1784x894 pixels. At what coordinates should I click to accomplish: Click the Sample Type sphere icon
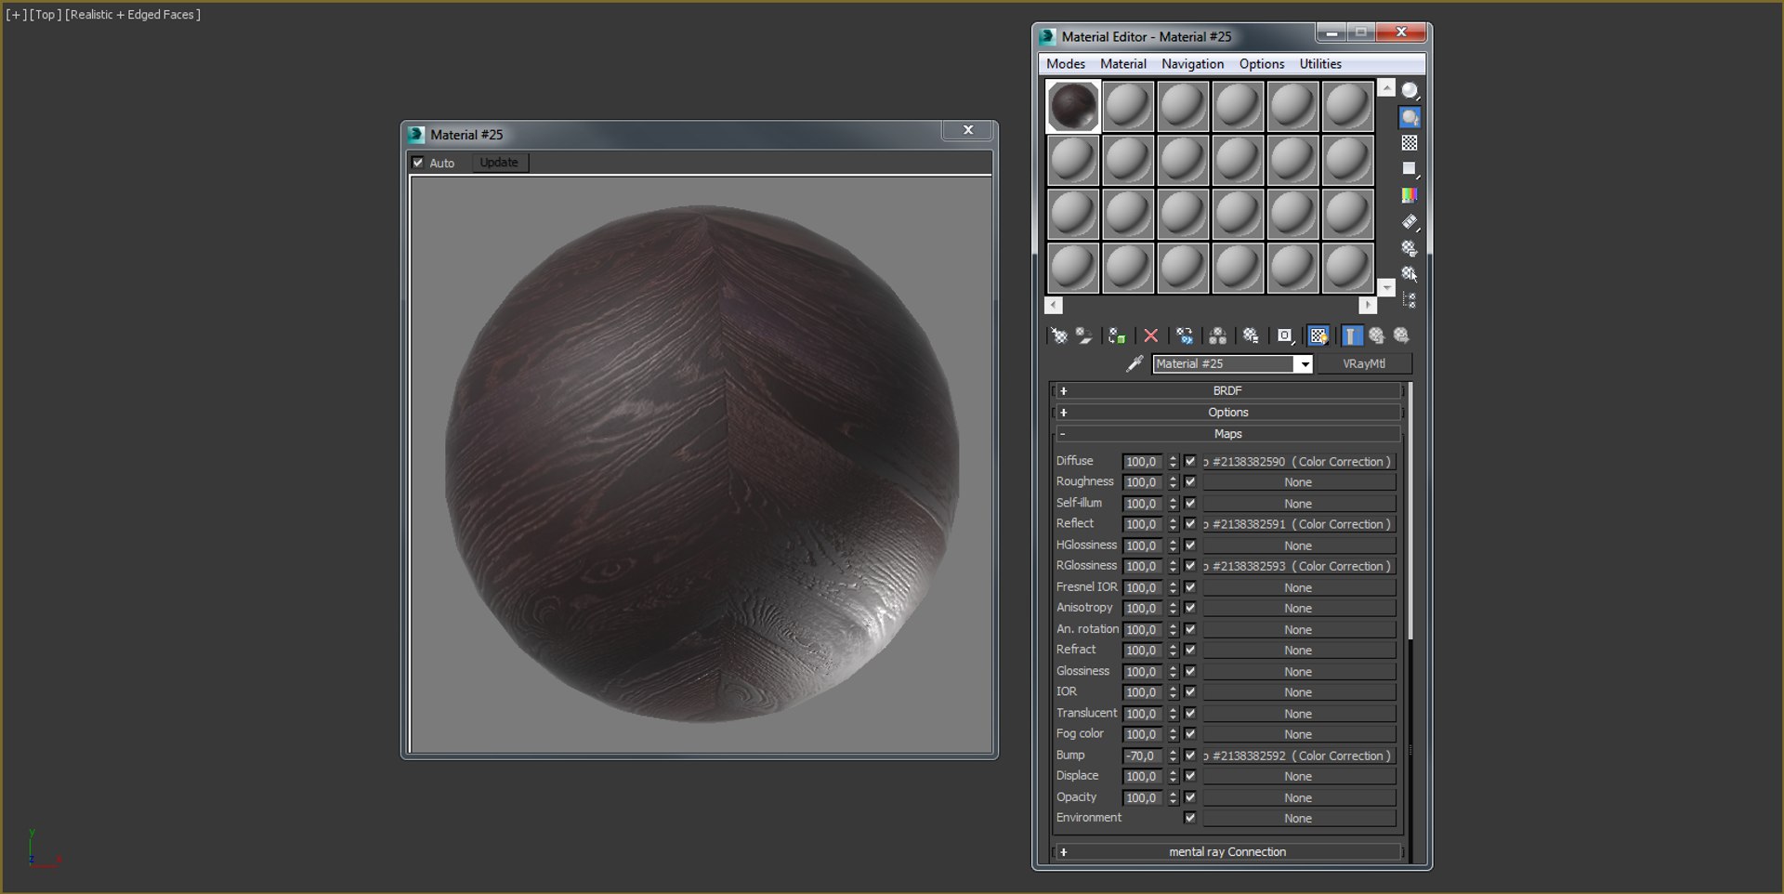(x=1410, y=90)
